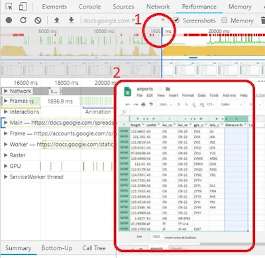Click the decrease decimal places icon
This screenshot has height=258, width=265.
(x=193, y=104)
